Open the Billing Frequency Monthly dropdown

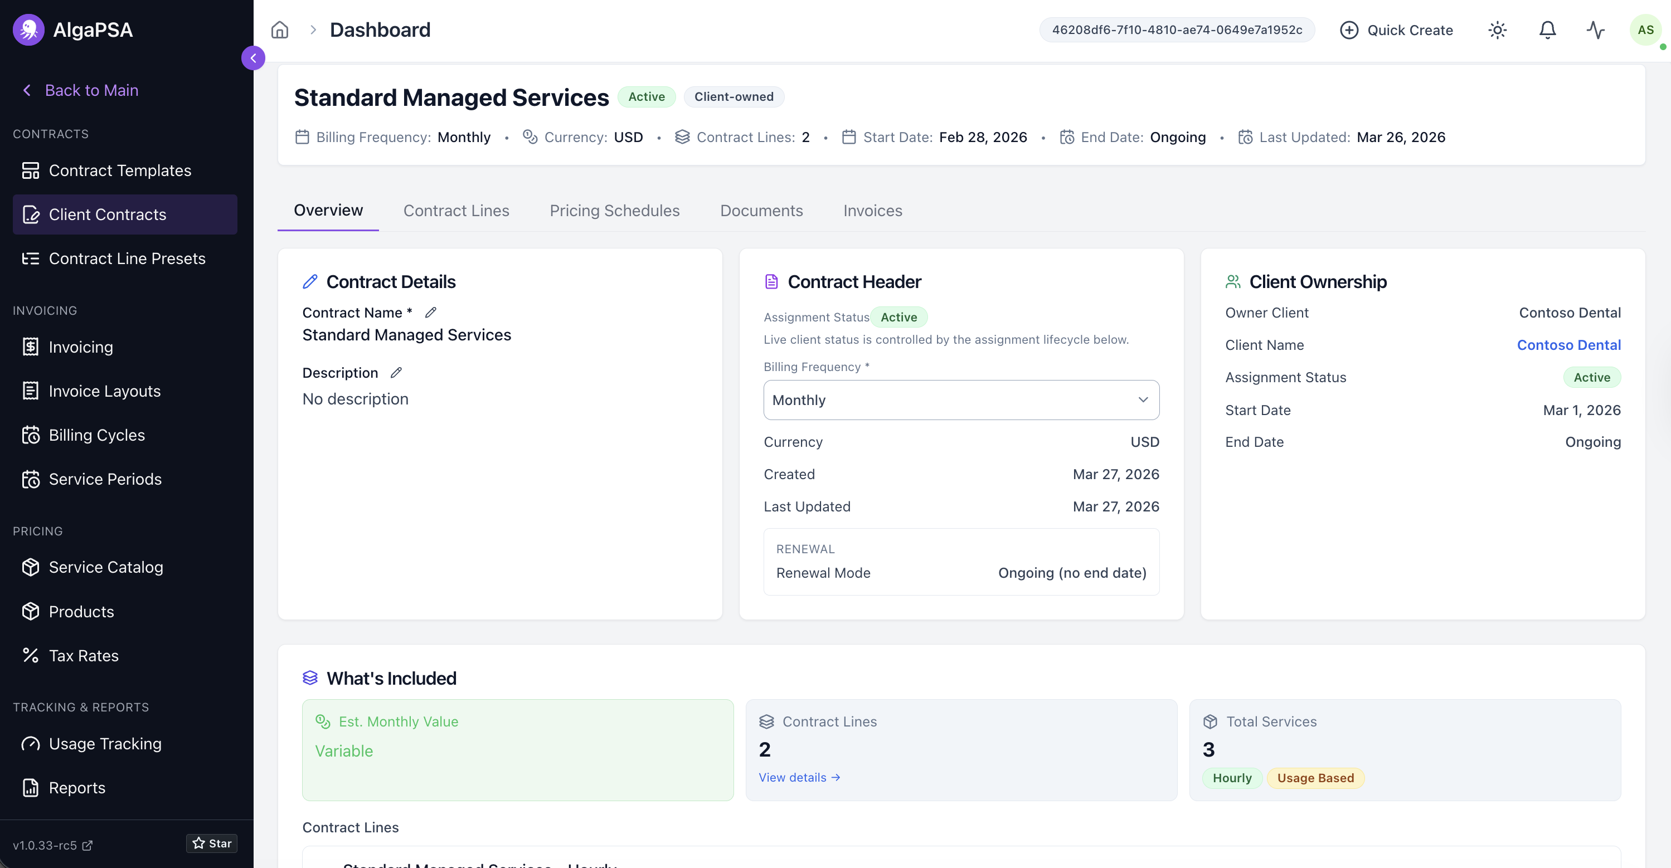pos(961,400)
